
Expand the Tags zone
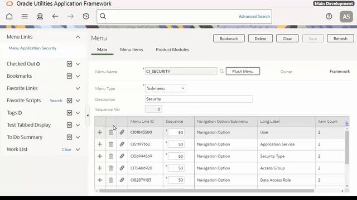pos(78,113)
